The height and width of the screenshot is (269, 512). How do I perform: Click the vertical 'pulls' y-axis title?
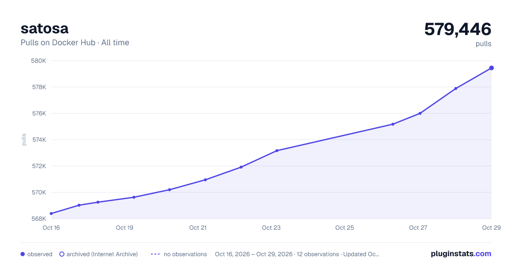24,140
